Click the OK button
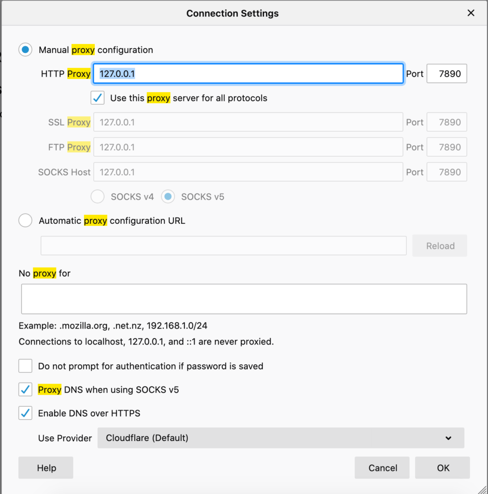This screenshot has height=494, width=488. pos(442,467)
